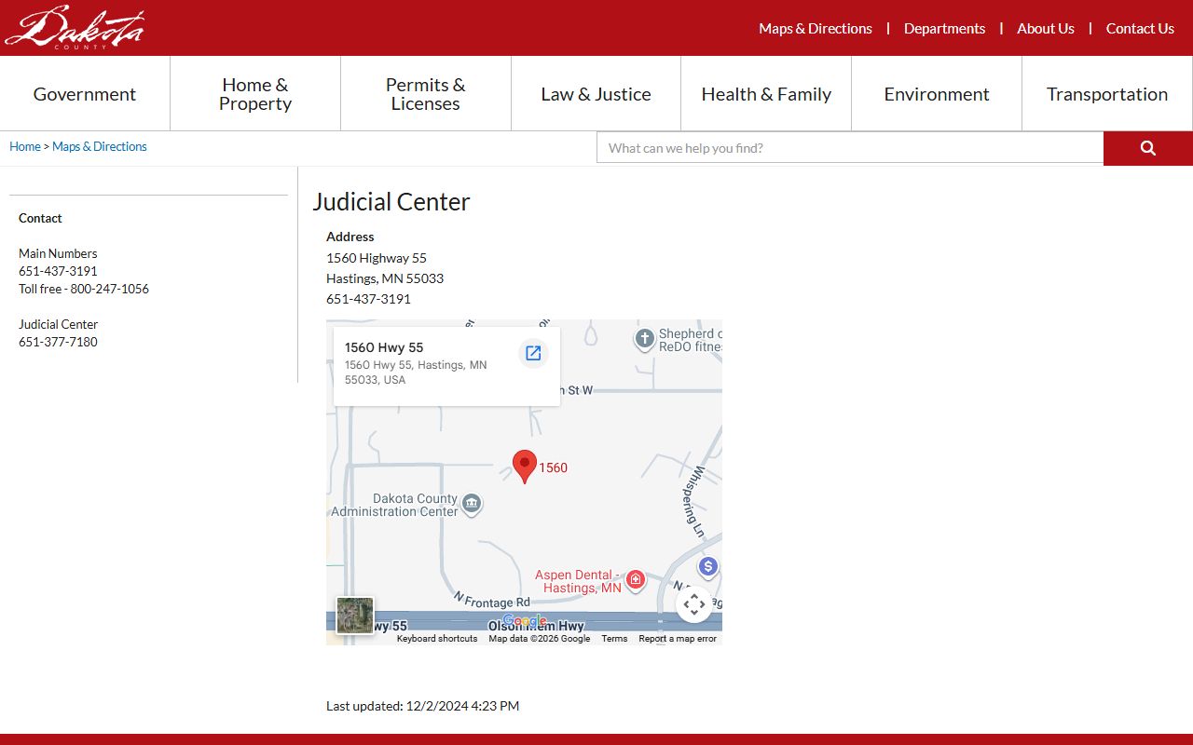The width and height of the screenshot is (1193, 745).
Task: Open the About Us link
Action: [1046, 29]
